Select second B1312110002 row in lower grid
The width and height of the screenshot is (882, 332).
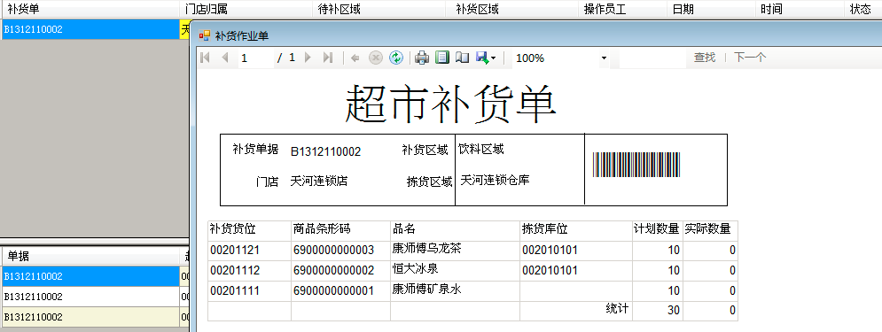[90, 297]
